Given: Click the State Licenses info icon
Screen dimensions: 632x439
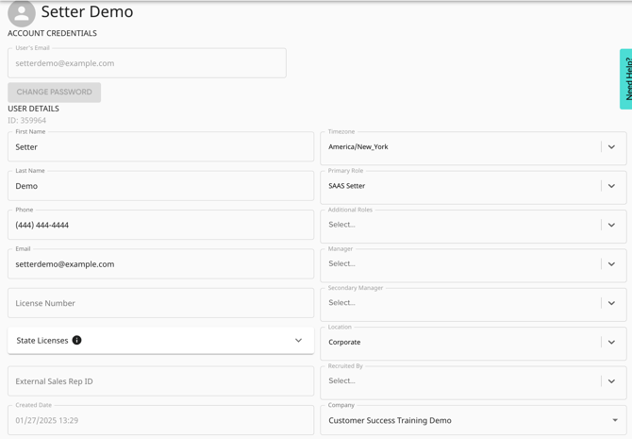Looking at the screenshot, I should click(77, 340).
